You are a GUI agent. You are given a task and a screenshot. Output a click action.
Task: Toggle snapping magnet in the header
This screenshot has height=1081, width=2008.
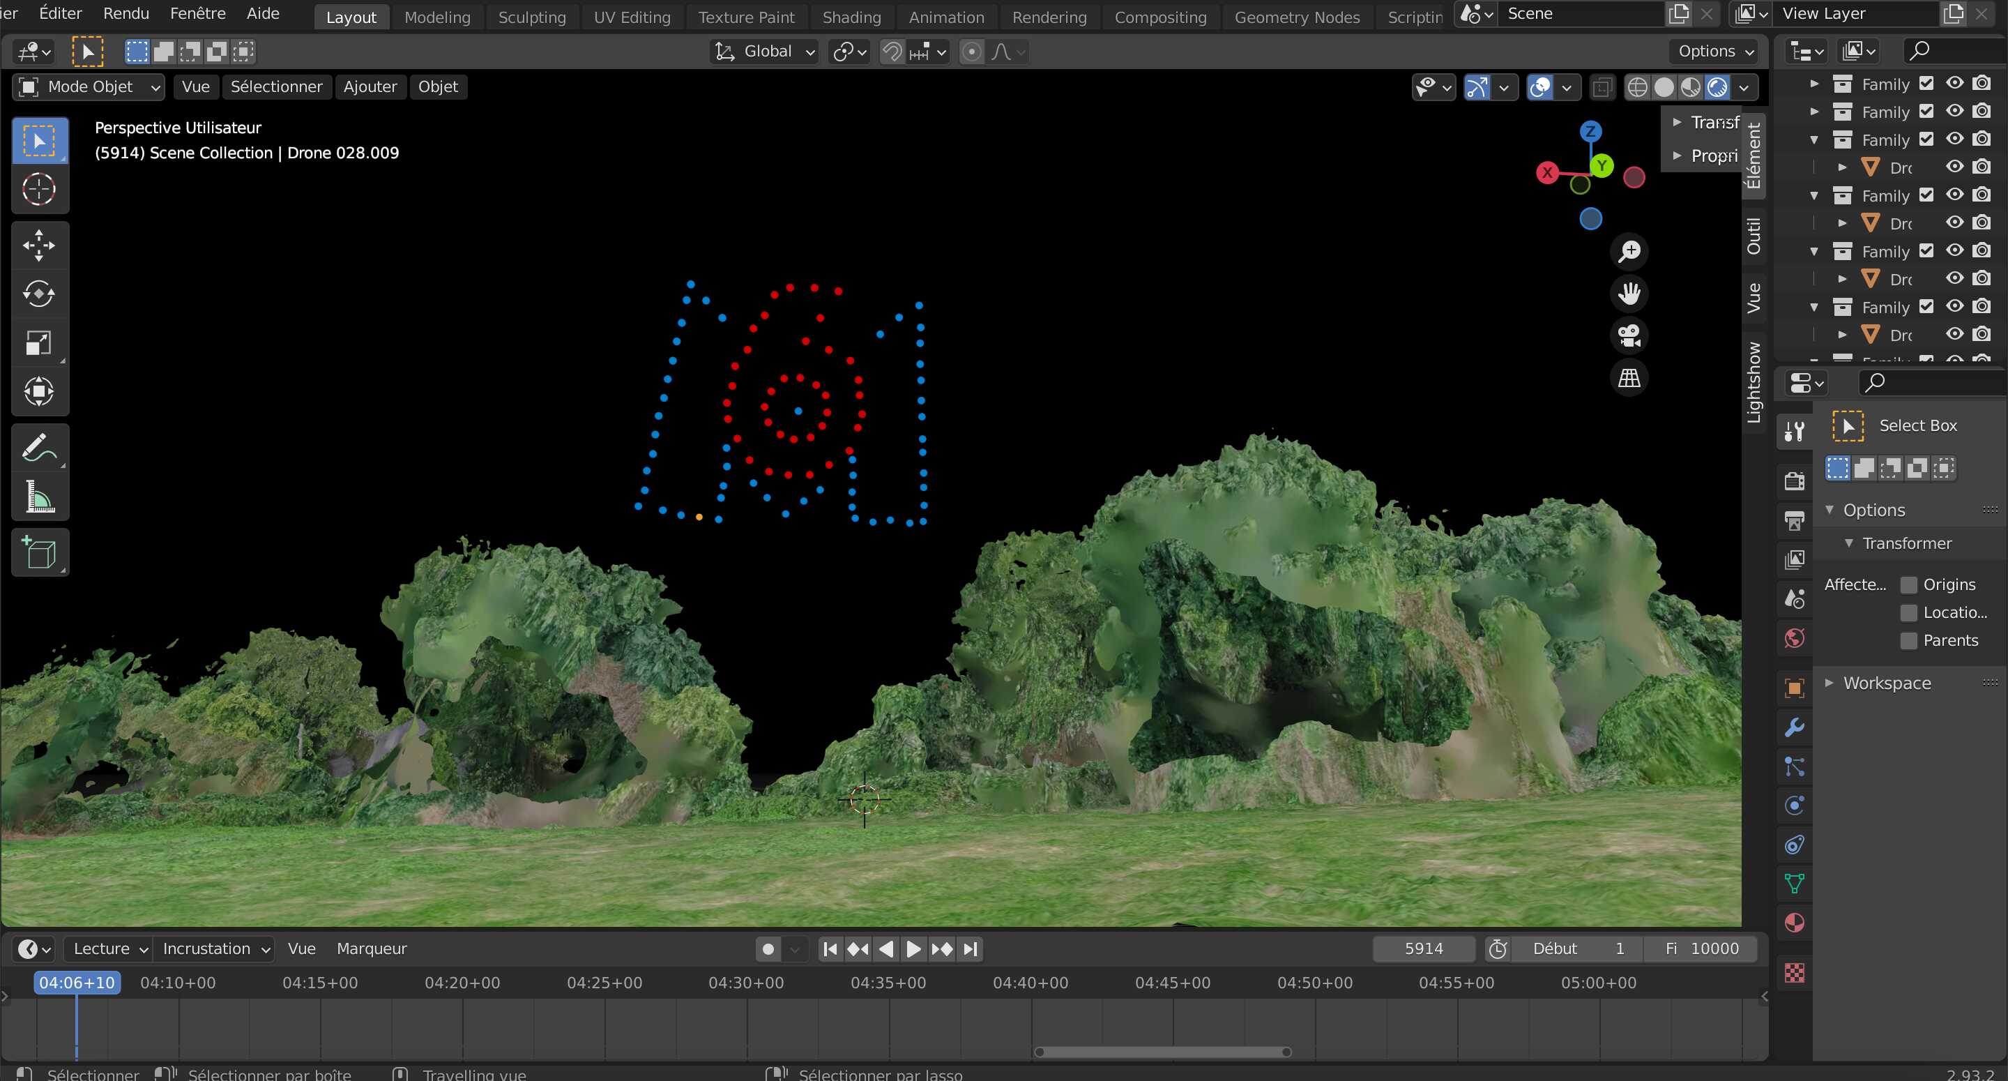click(x=892, y=52)
